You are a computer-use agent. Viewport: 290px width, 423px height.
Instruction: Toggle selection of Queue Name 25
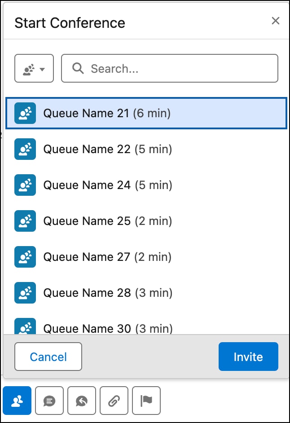coord(108,221)
